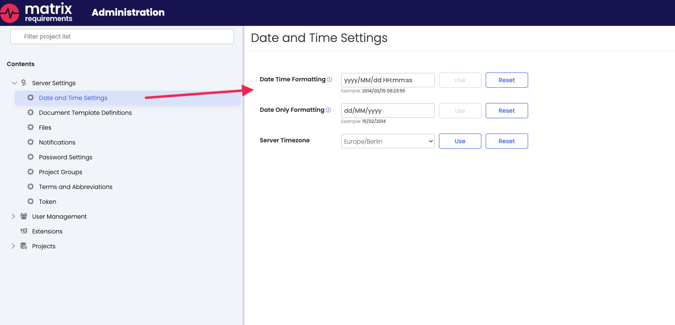The image size is (675, 325).
Task: Click the Date Only Formatting input field
Action: tap(388, 111)
